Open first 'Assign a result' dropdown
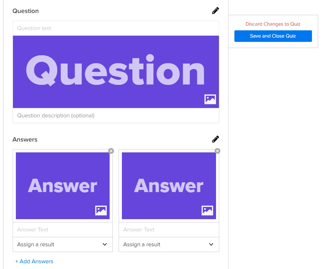The image size is (326, 269). pyautogui.click(x=63, y=244)
